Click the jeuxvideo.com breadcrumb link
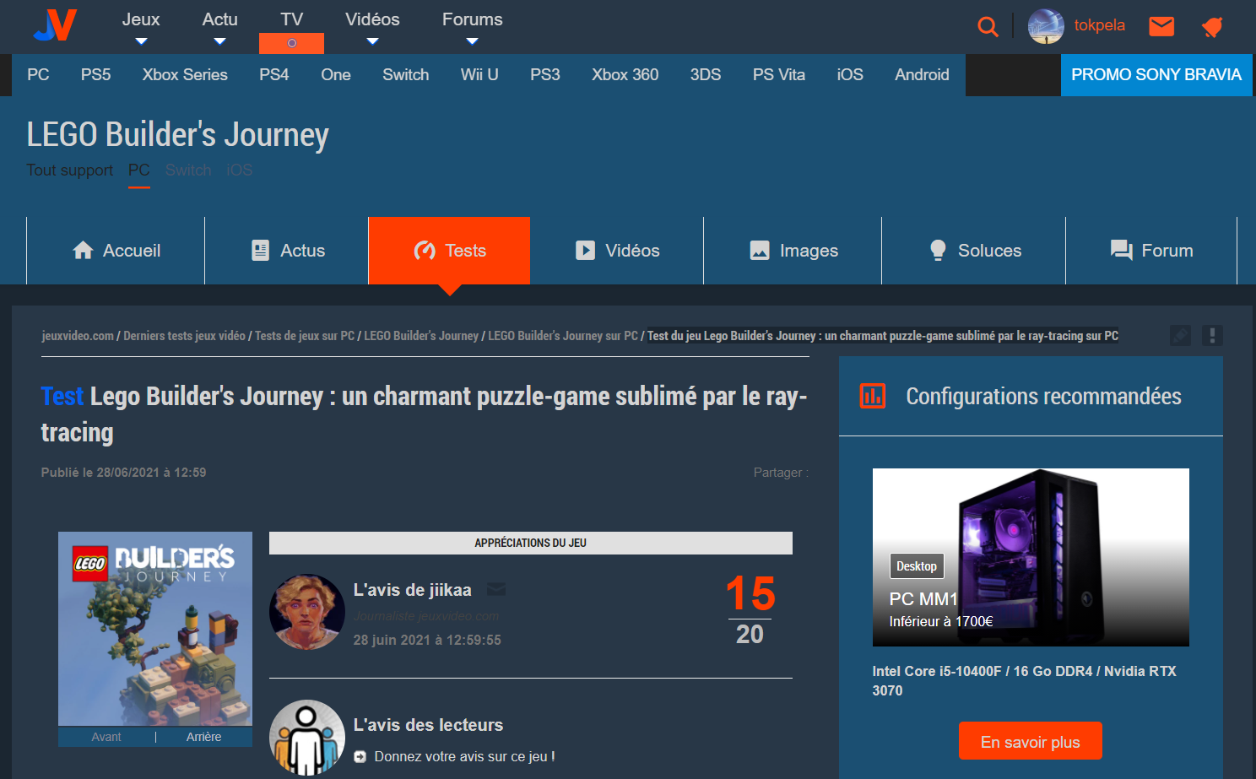The image size is (1256, 779). pos(78,336)
